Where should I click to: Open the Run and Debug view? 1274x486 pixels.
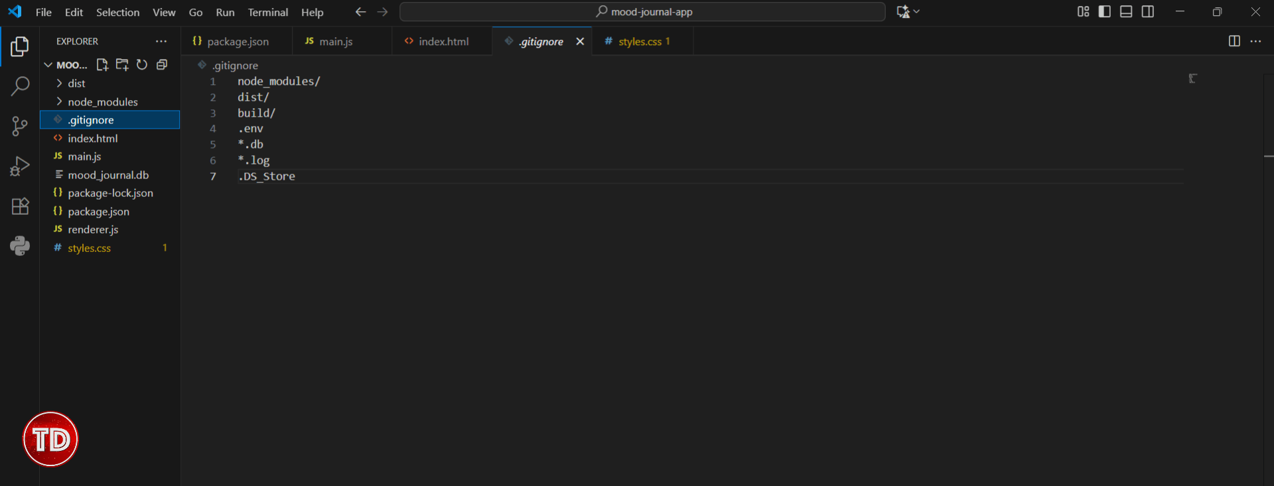[20, 166]
